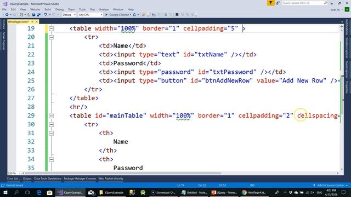Image resolution: width=351 pixels, height=197 pixels.
Task: Open the Debug configuration dropdown
Action: (x=69, y=15)
